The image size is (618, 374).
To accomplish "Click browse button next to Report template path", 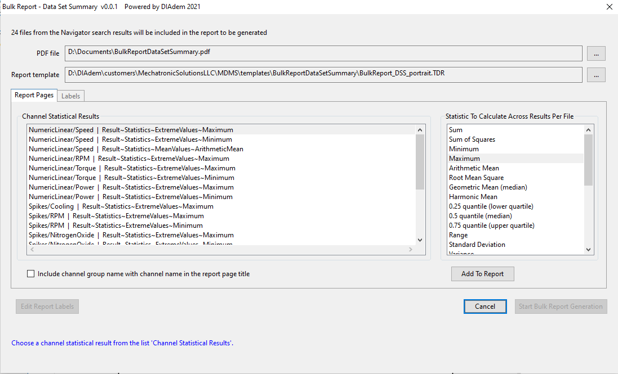I will coord(596,75).
